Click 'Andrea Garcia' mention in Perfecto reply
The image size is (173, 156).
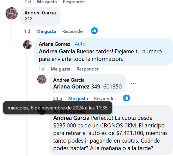click(71, 118)
